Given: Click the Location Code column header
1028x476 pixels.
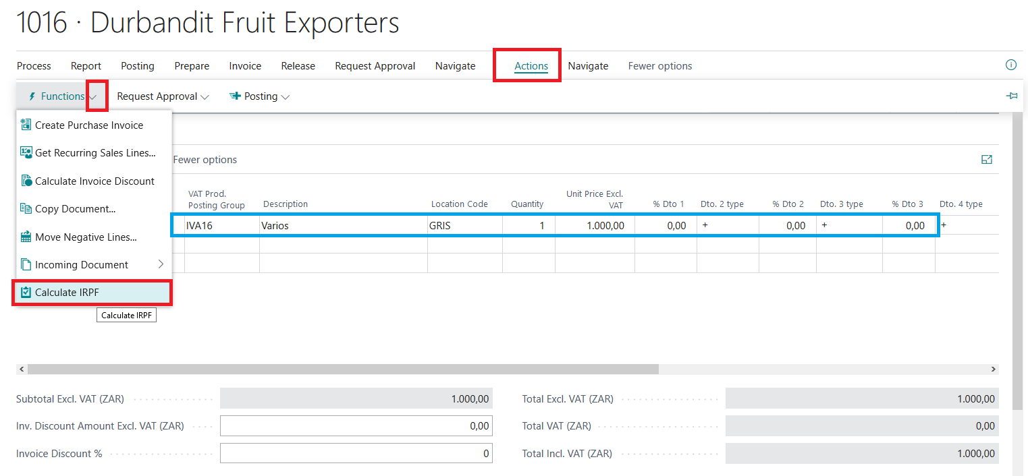Looking at the screenshot, I should click(x=460, y=204).
